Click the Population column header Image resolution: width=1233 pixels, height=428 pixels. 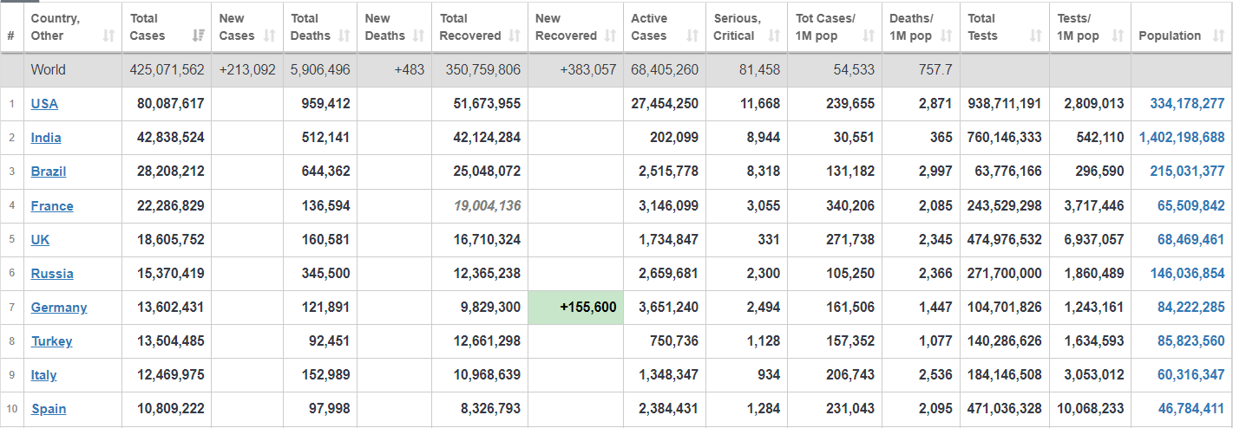pos(1182,27)
